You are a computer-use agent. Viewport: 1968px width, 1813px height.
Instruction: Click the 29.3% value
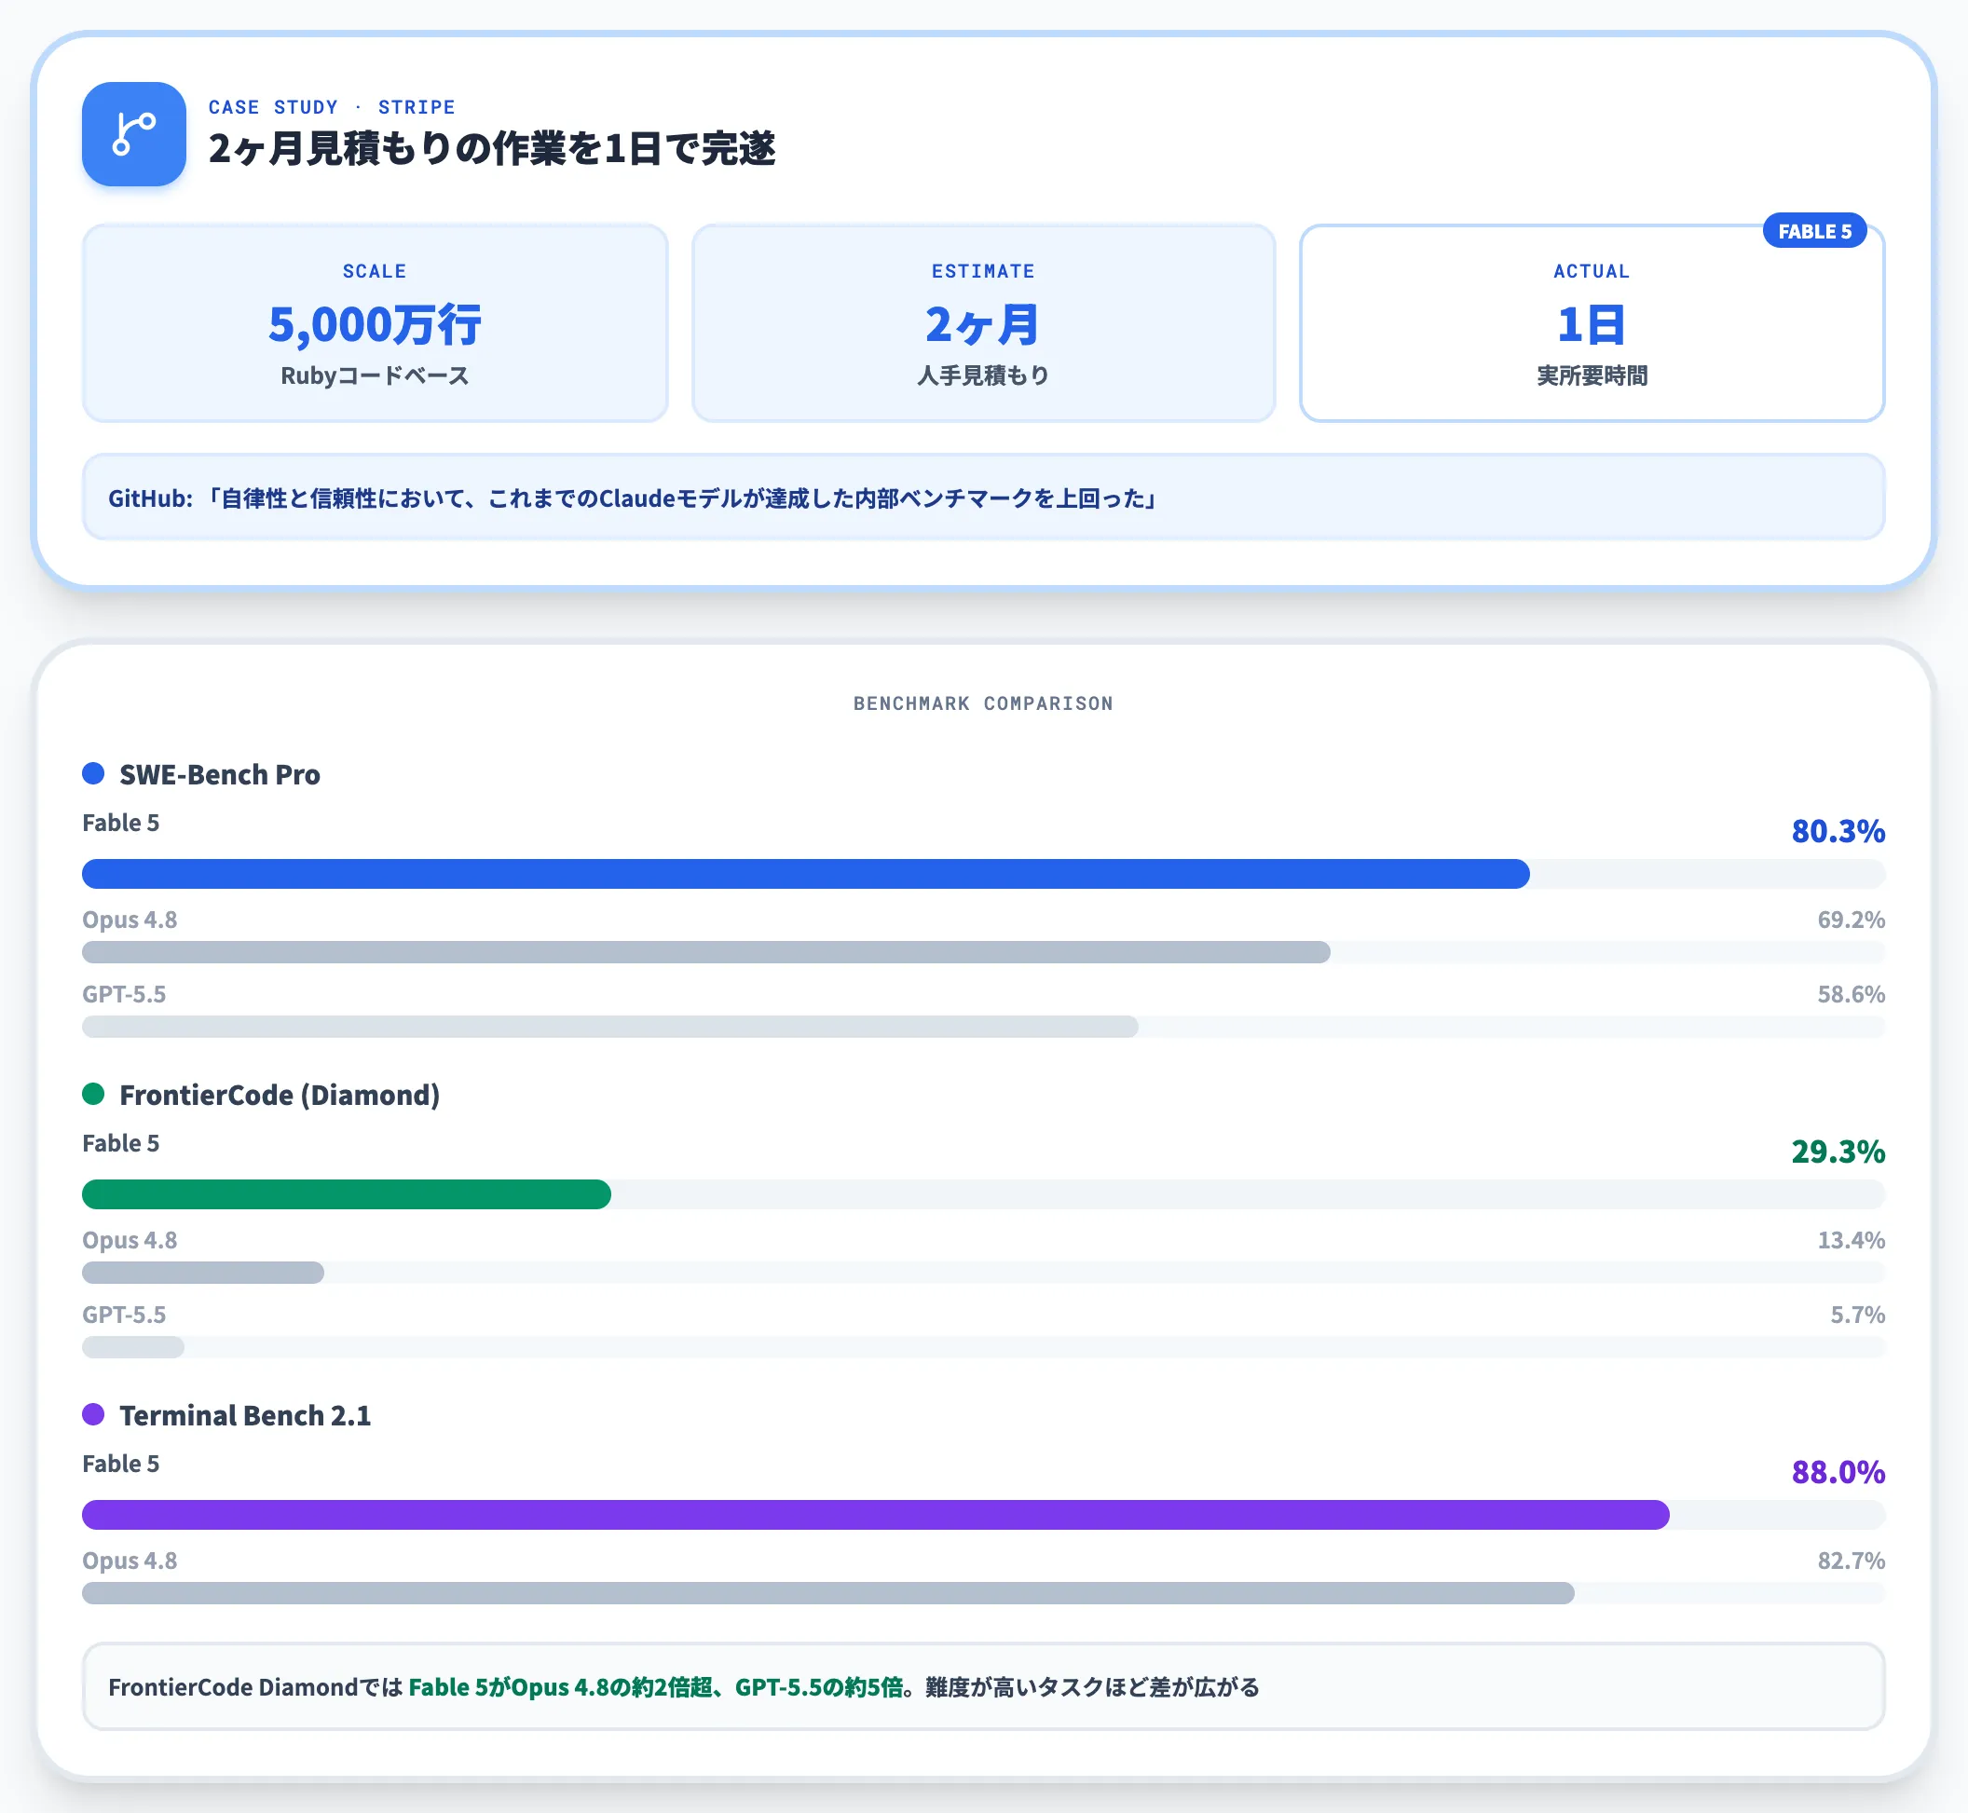pyautogui.click(x=1838, y=1151)
